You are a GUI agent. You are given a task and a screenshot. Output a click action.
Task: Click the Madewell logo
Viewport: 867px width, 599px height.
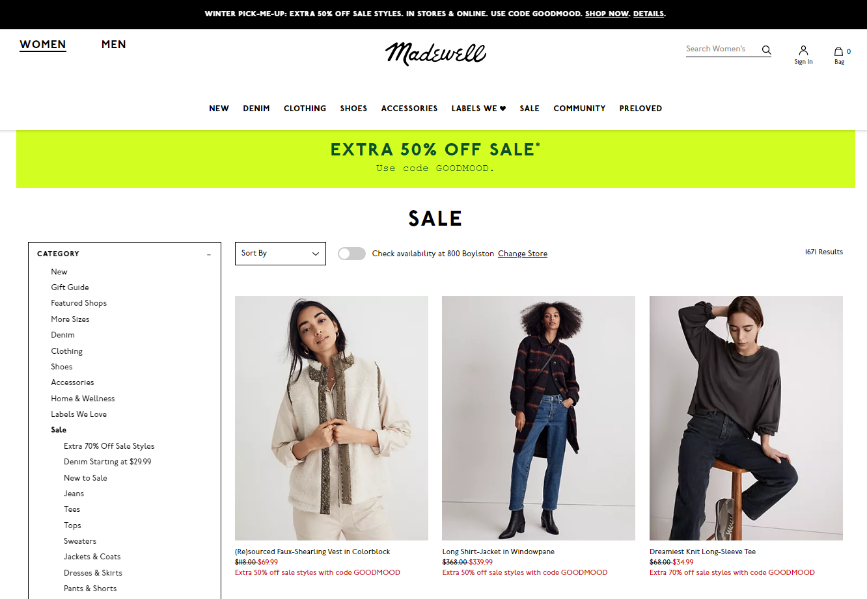(435, 53)
